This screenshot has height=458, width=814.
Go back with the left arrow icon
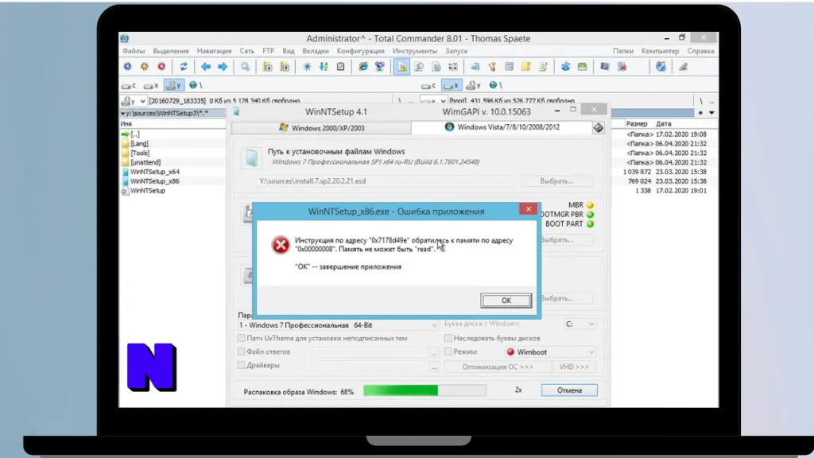tap(206, 67)
